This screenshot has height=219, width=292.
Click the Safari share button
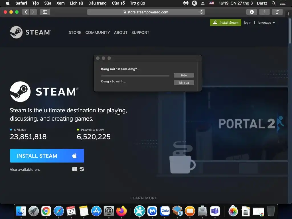[264, 12]
